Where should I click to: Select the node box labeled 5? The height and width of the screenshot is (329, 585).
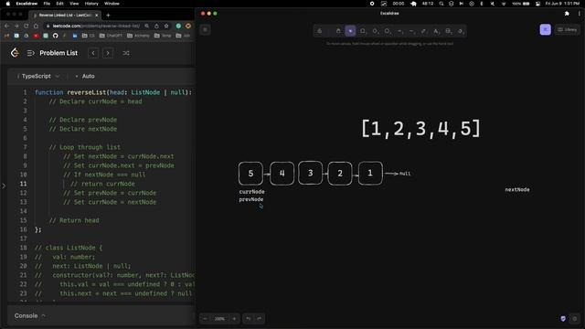tap(250, 173)
